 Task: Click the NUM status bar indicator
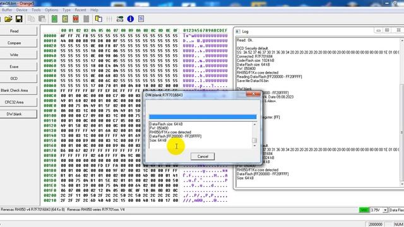(x=398, y=224)
